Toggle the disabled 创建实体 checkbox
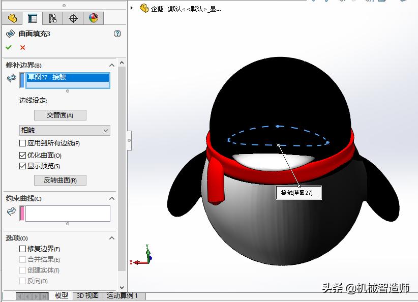The height and width of the screenshot is (302, 418). pyautogui.click(x=23, y=270)
